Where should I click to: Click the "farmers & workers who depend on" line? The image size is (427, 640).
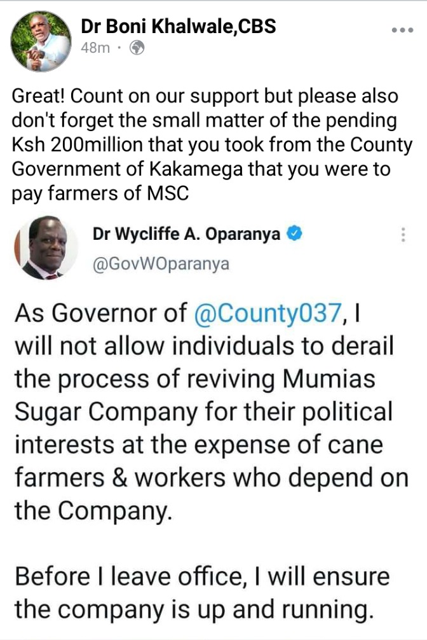(212, 478)
